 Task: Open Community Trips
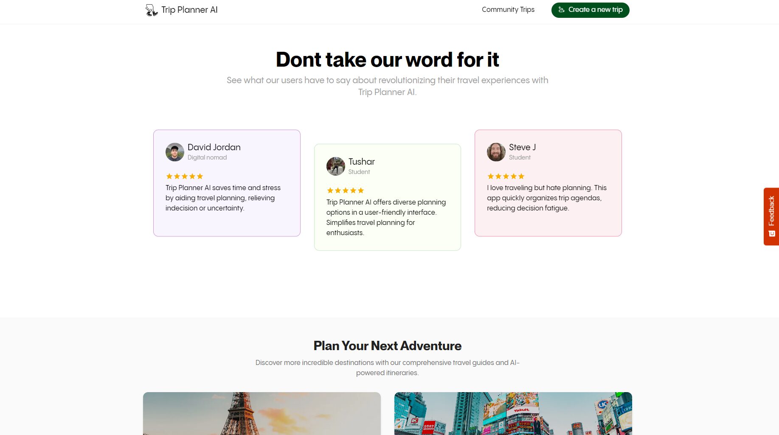point(508,9)
